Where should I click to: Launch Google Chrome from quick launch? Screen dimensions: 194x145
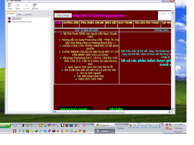(80, 131)
